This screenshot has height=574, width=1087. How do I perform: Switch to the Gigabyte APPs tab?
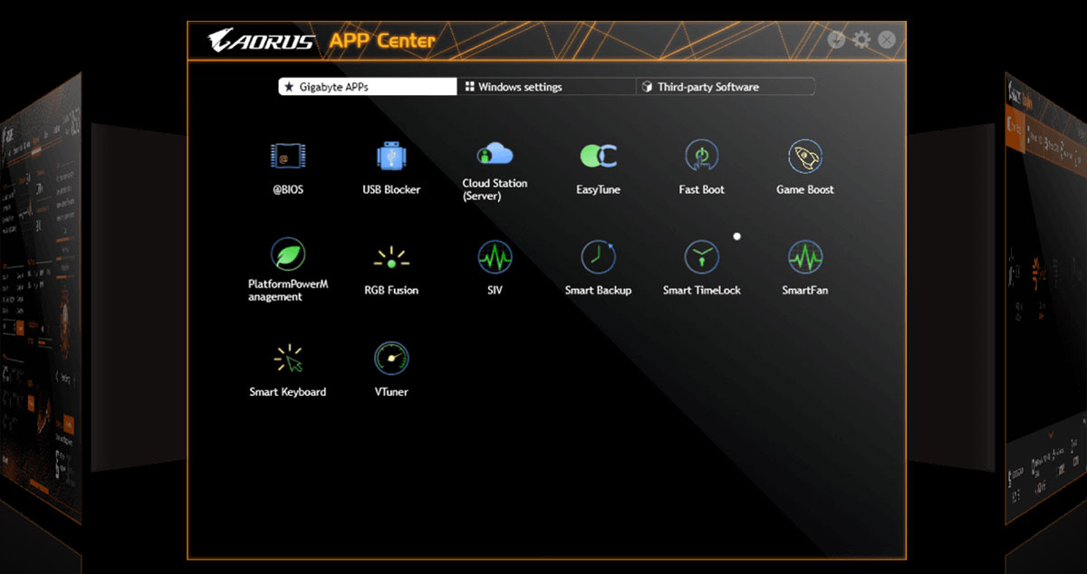point(368,87)
